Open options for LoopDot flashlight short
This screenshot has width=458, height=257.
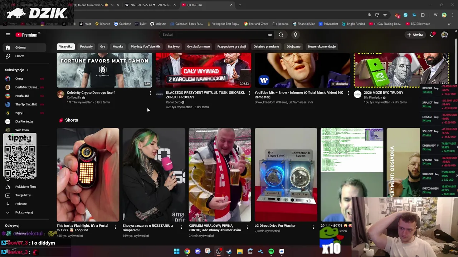tap(115, 227)
